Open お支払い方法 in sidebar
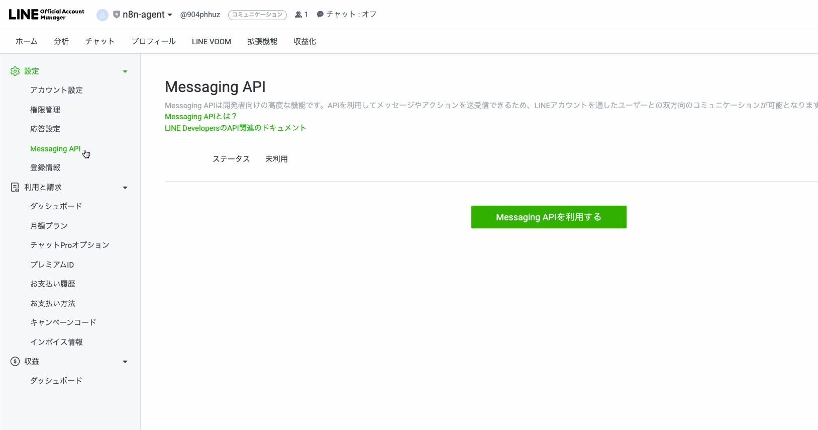The height and width of the screenshot is (430, 818). pos(53,303)
